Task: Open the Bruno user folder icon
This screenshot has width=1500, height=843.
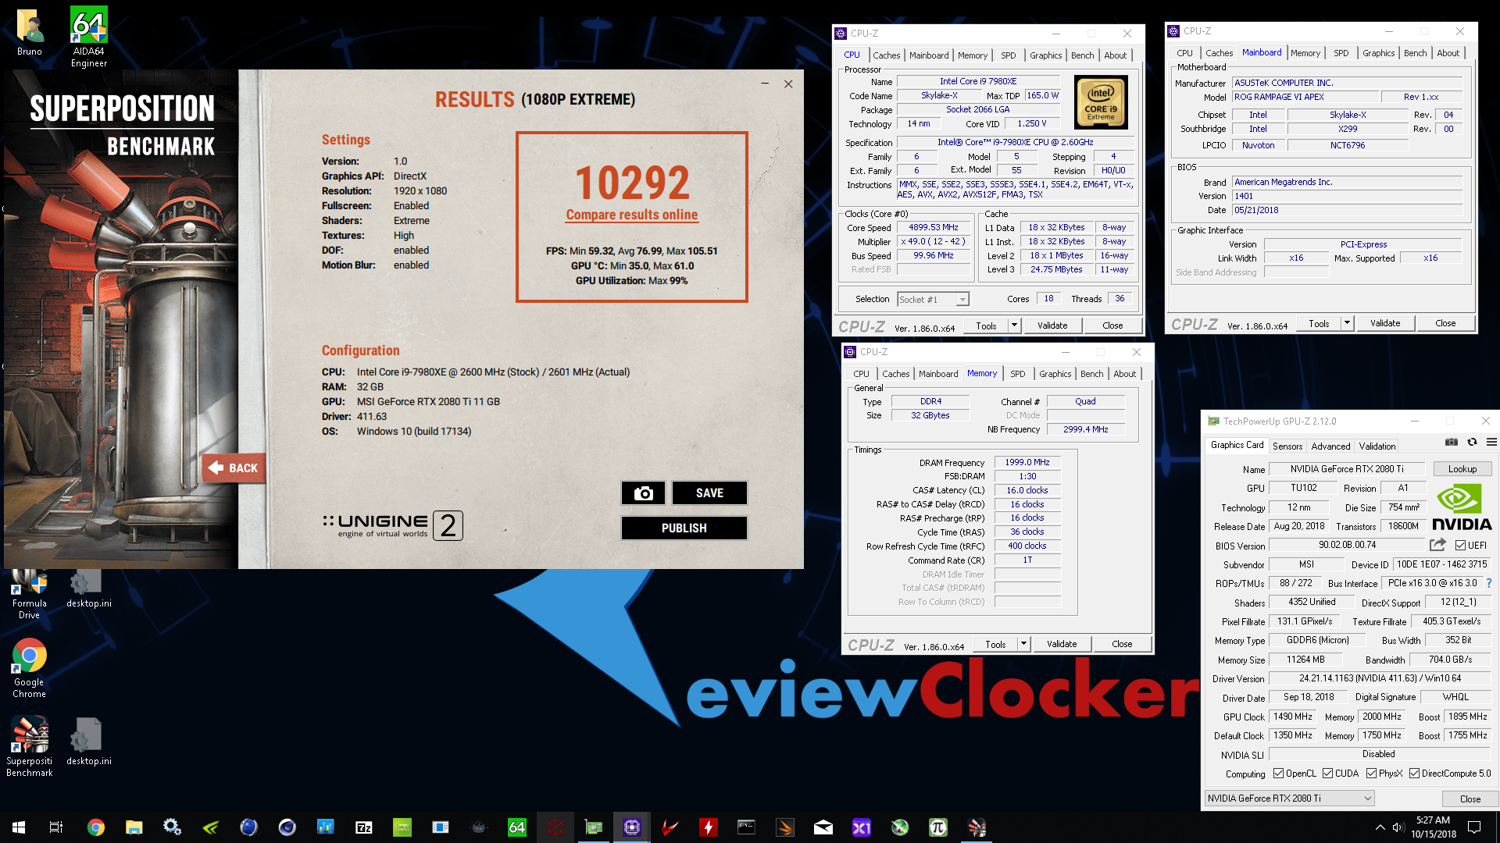Action: tap(30, 32)
